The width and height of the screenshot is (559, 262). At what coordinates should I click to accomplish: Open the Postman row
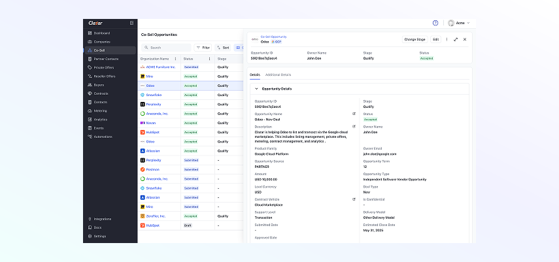190,170
